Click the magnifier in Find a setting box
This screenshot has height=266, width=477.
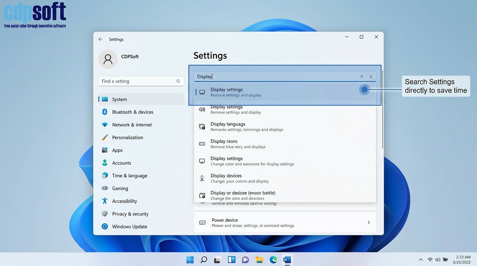(178, 81)
